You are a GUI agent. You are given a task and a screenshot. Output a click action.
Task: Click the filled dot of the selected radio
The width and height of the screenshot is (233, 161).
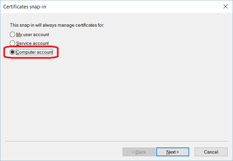click(12, 52)
